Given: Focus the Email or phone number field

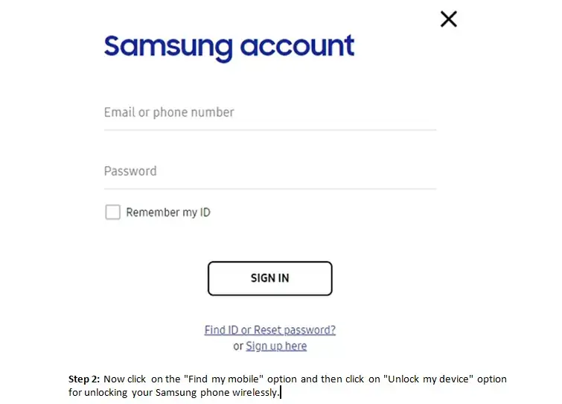Looking at the screenshot, I should click(x=270, y=113).
